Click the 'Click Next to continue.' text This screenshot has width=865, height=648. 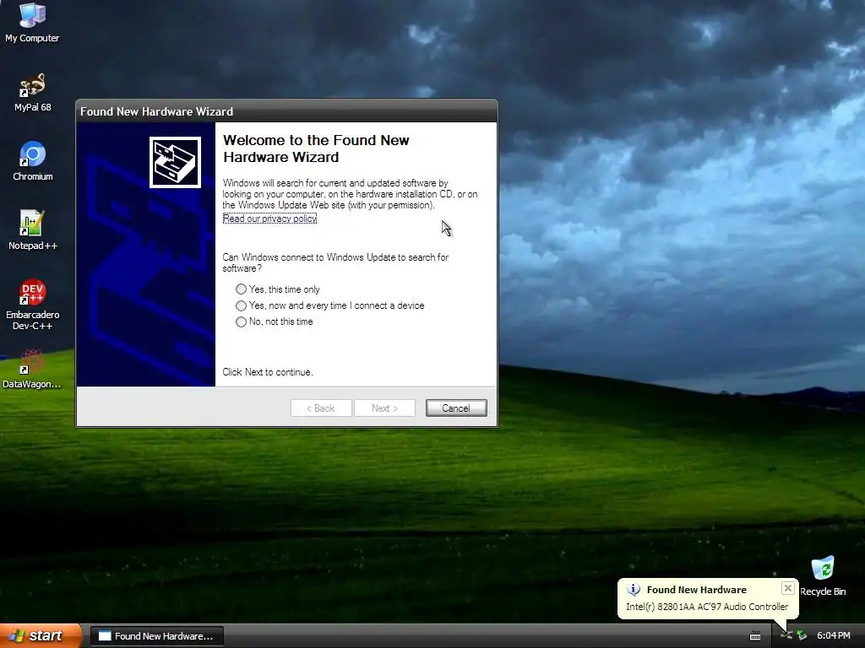(x=268, y=372)
